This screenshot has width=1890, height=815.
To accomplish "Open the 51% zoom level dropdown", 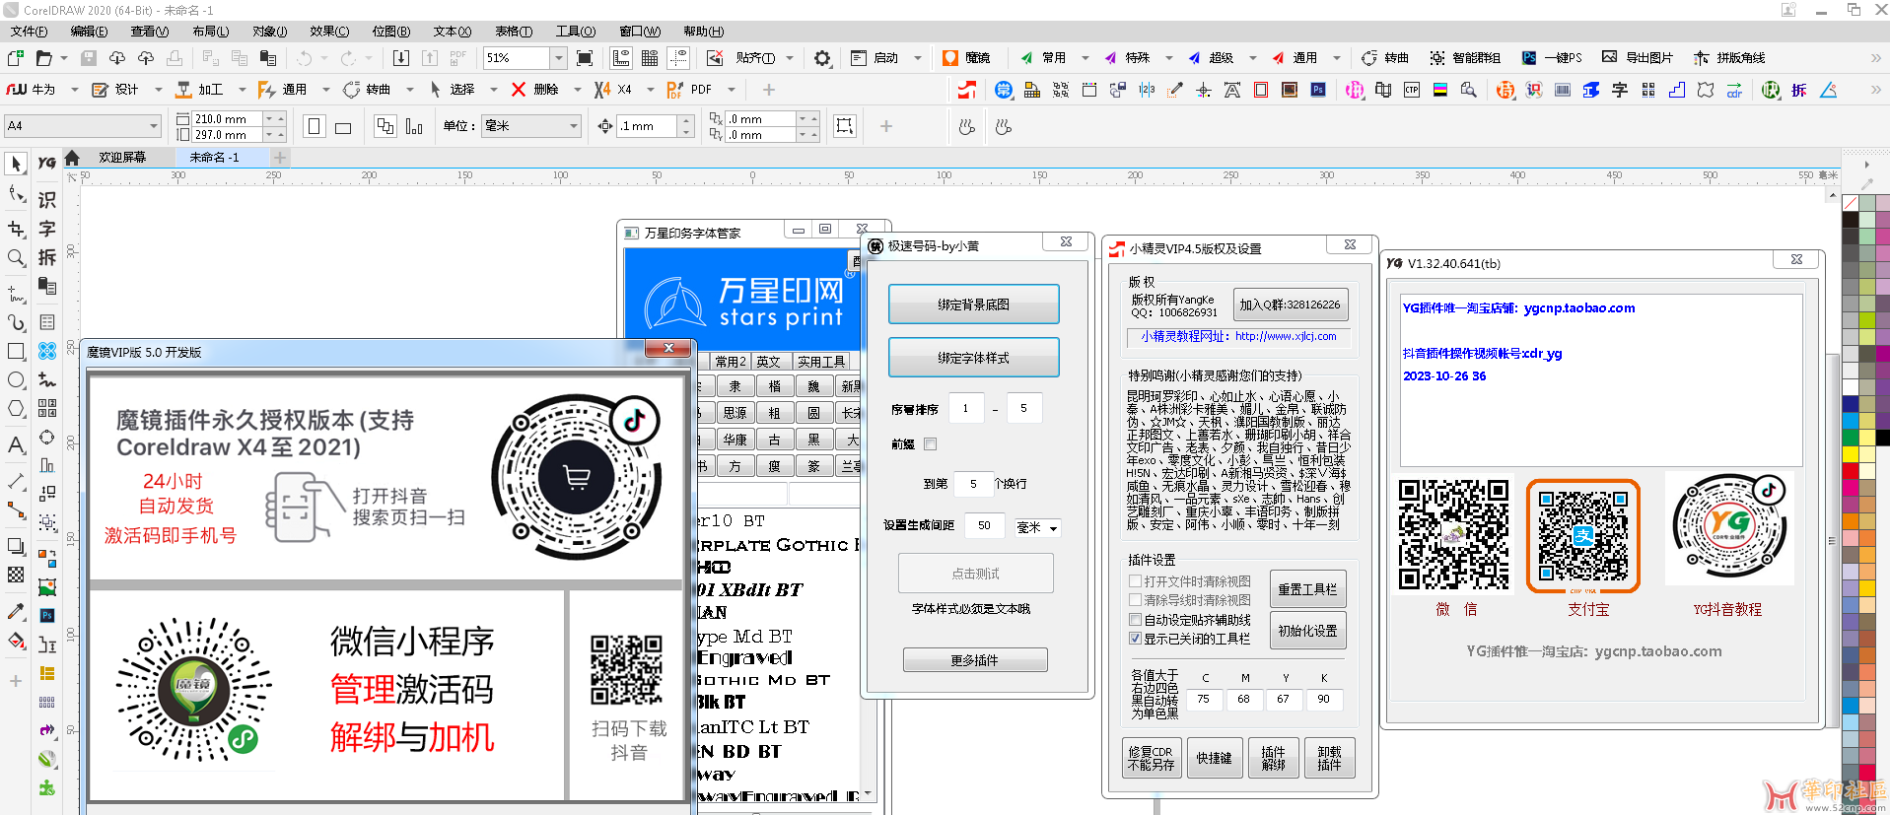I will tap(558, 58).
